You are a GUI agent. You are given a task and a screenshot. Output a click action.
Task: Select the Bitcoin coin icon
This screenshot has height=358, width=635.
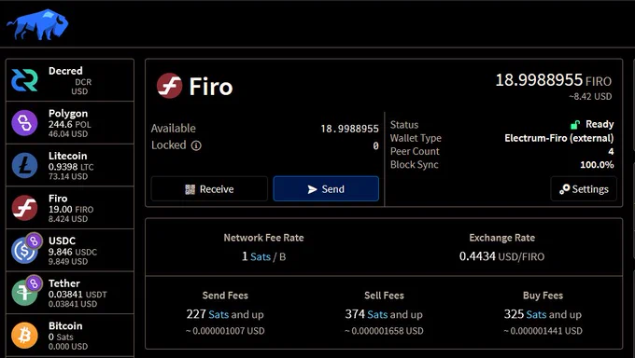pyautogui.click(x=24, y=336)
